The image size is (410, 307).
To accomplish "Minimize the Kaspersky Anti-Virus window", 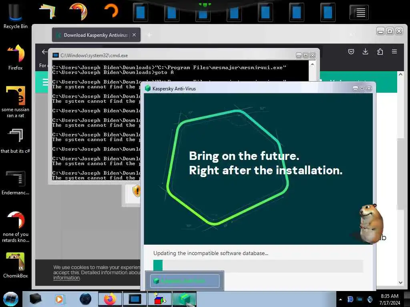I will (355, 88).
